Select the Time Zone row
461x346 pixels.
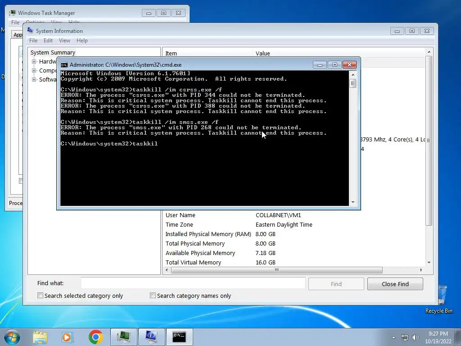point(294,224)
